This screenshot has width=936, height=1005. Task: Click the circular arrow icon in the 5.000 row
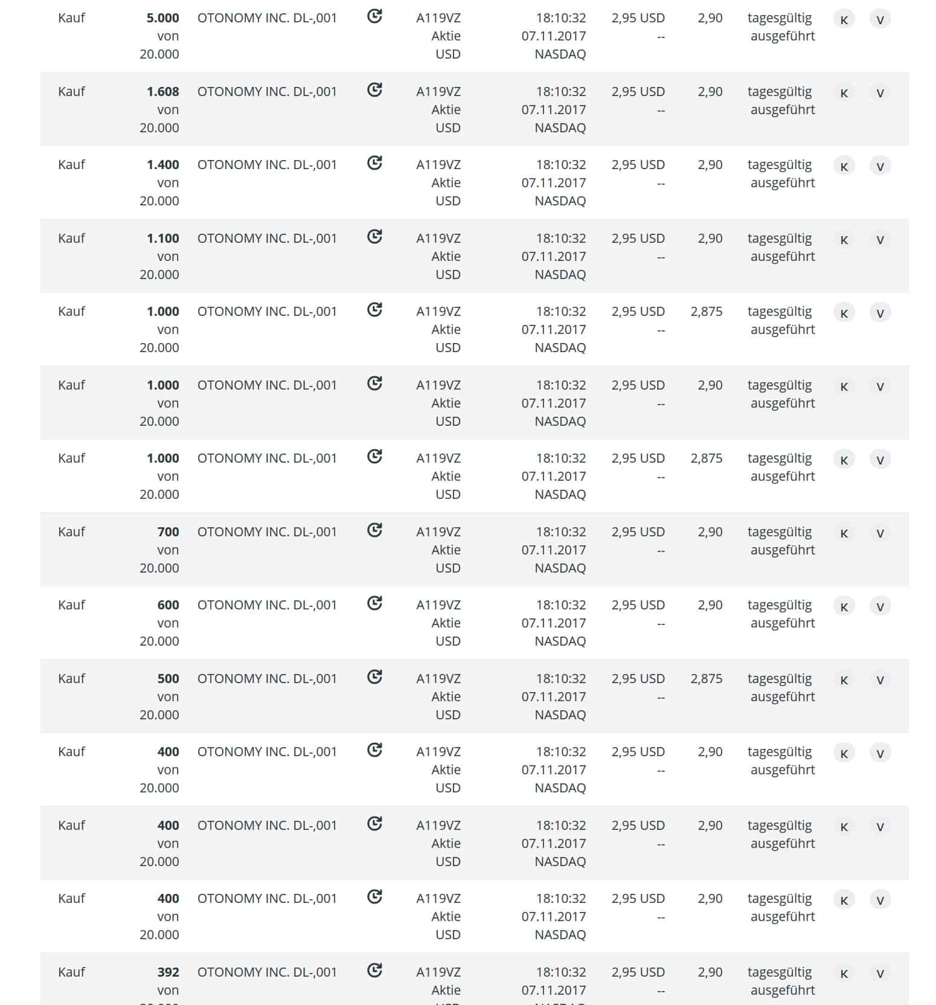pos(374,16)
